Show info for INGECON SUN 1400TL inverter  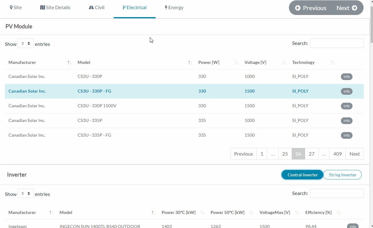click(x=353, y=226)
